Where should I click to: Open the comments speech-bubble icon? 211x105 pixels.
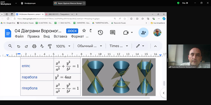pyautogui.click(x=113, y=32)
